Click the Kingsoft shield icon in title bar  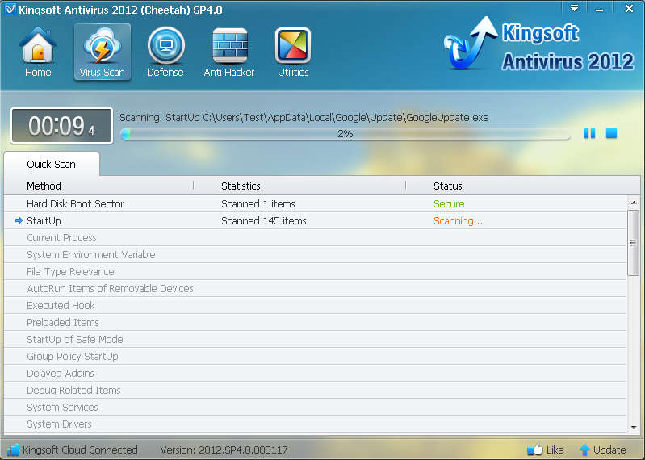pos(10,9)
